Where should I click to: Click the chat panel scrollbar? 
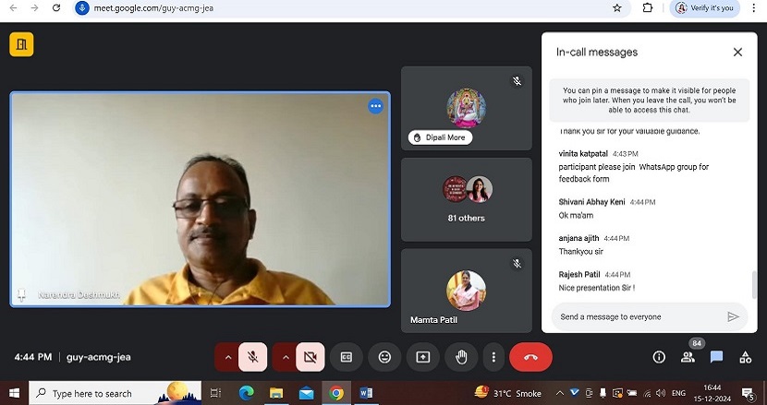click(x=754, y=285)
